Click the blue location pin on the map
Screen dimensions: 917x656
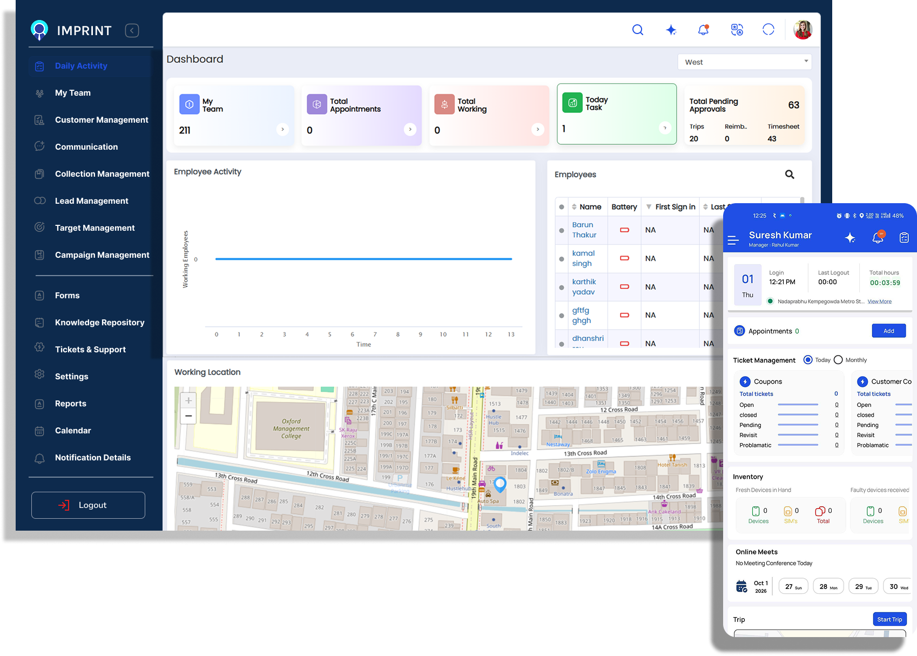tap(500, 484)
